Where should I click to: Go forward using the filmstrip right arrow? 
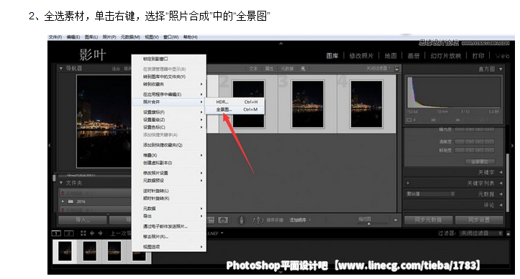pos(101,233)
